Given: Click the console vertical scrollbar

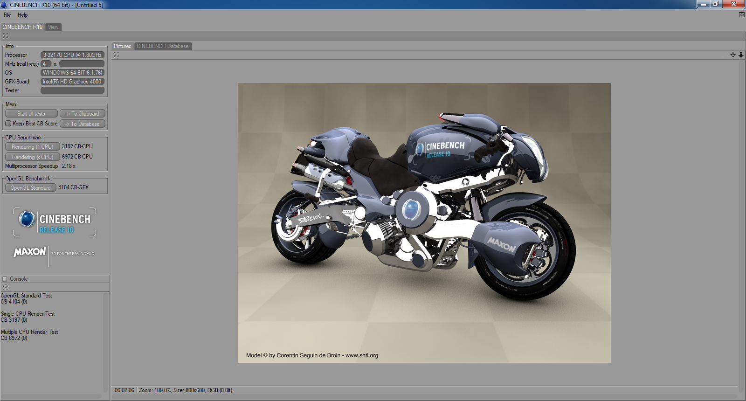Looking at the screenshot, I should (x=105, y=343).
